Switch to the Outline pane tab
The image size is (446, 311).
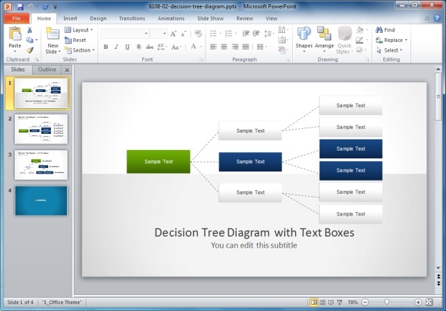[47, 70]
